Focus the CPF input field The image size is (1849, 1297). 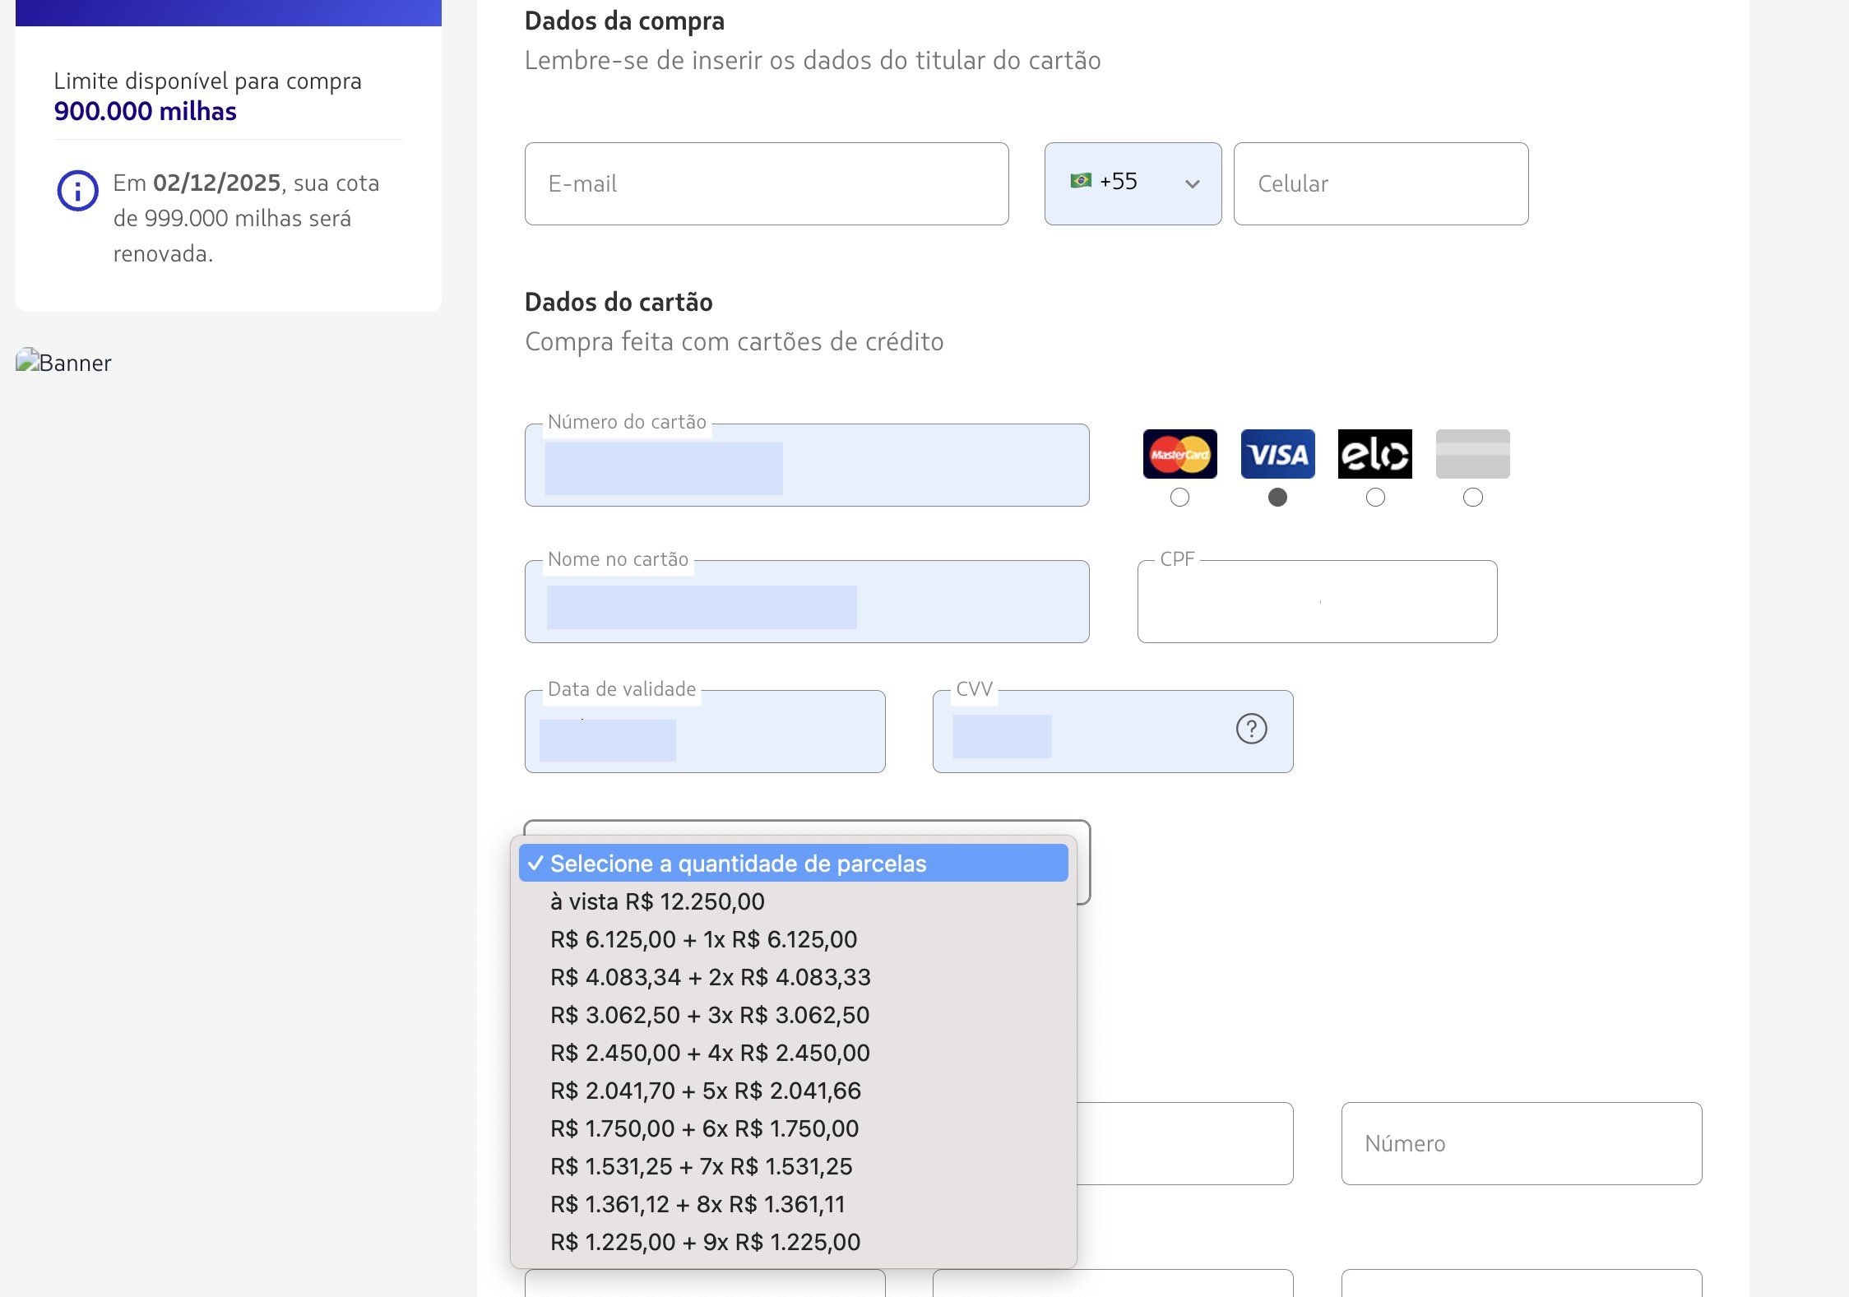1317,602
